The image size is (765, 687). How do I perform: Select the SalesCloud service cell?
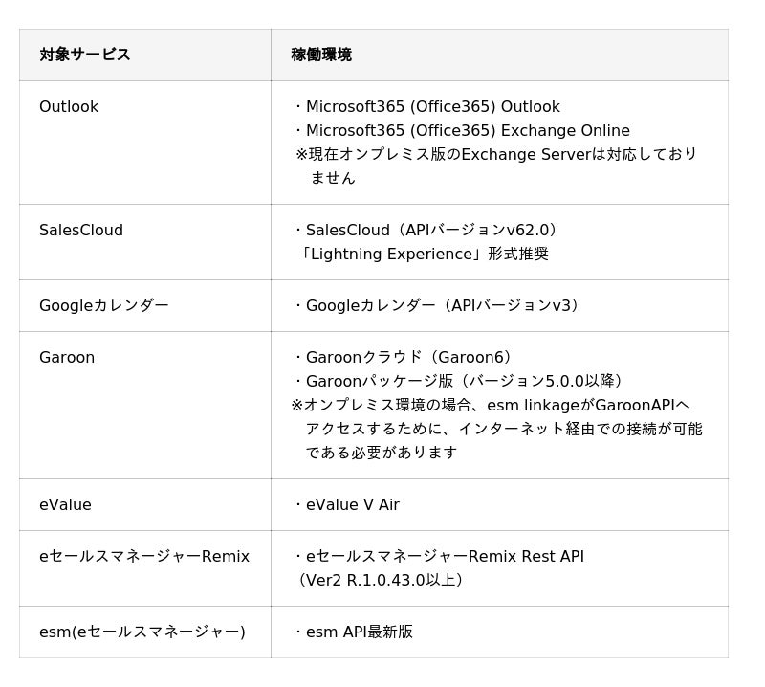[81, 231]
